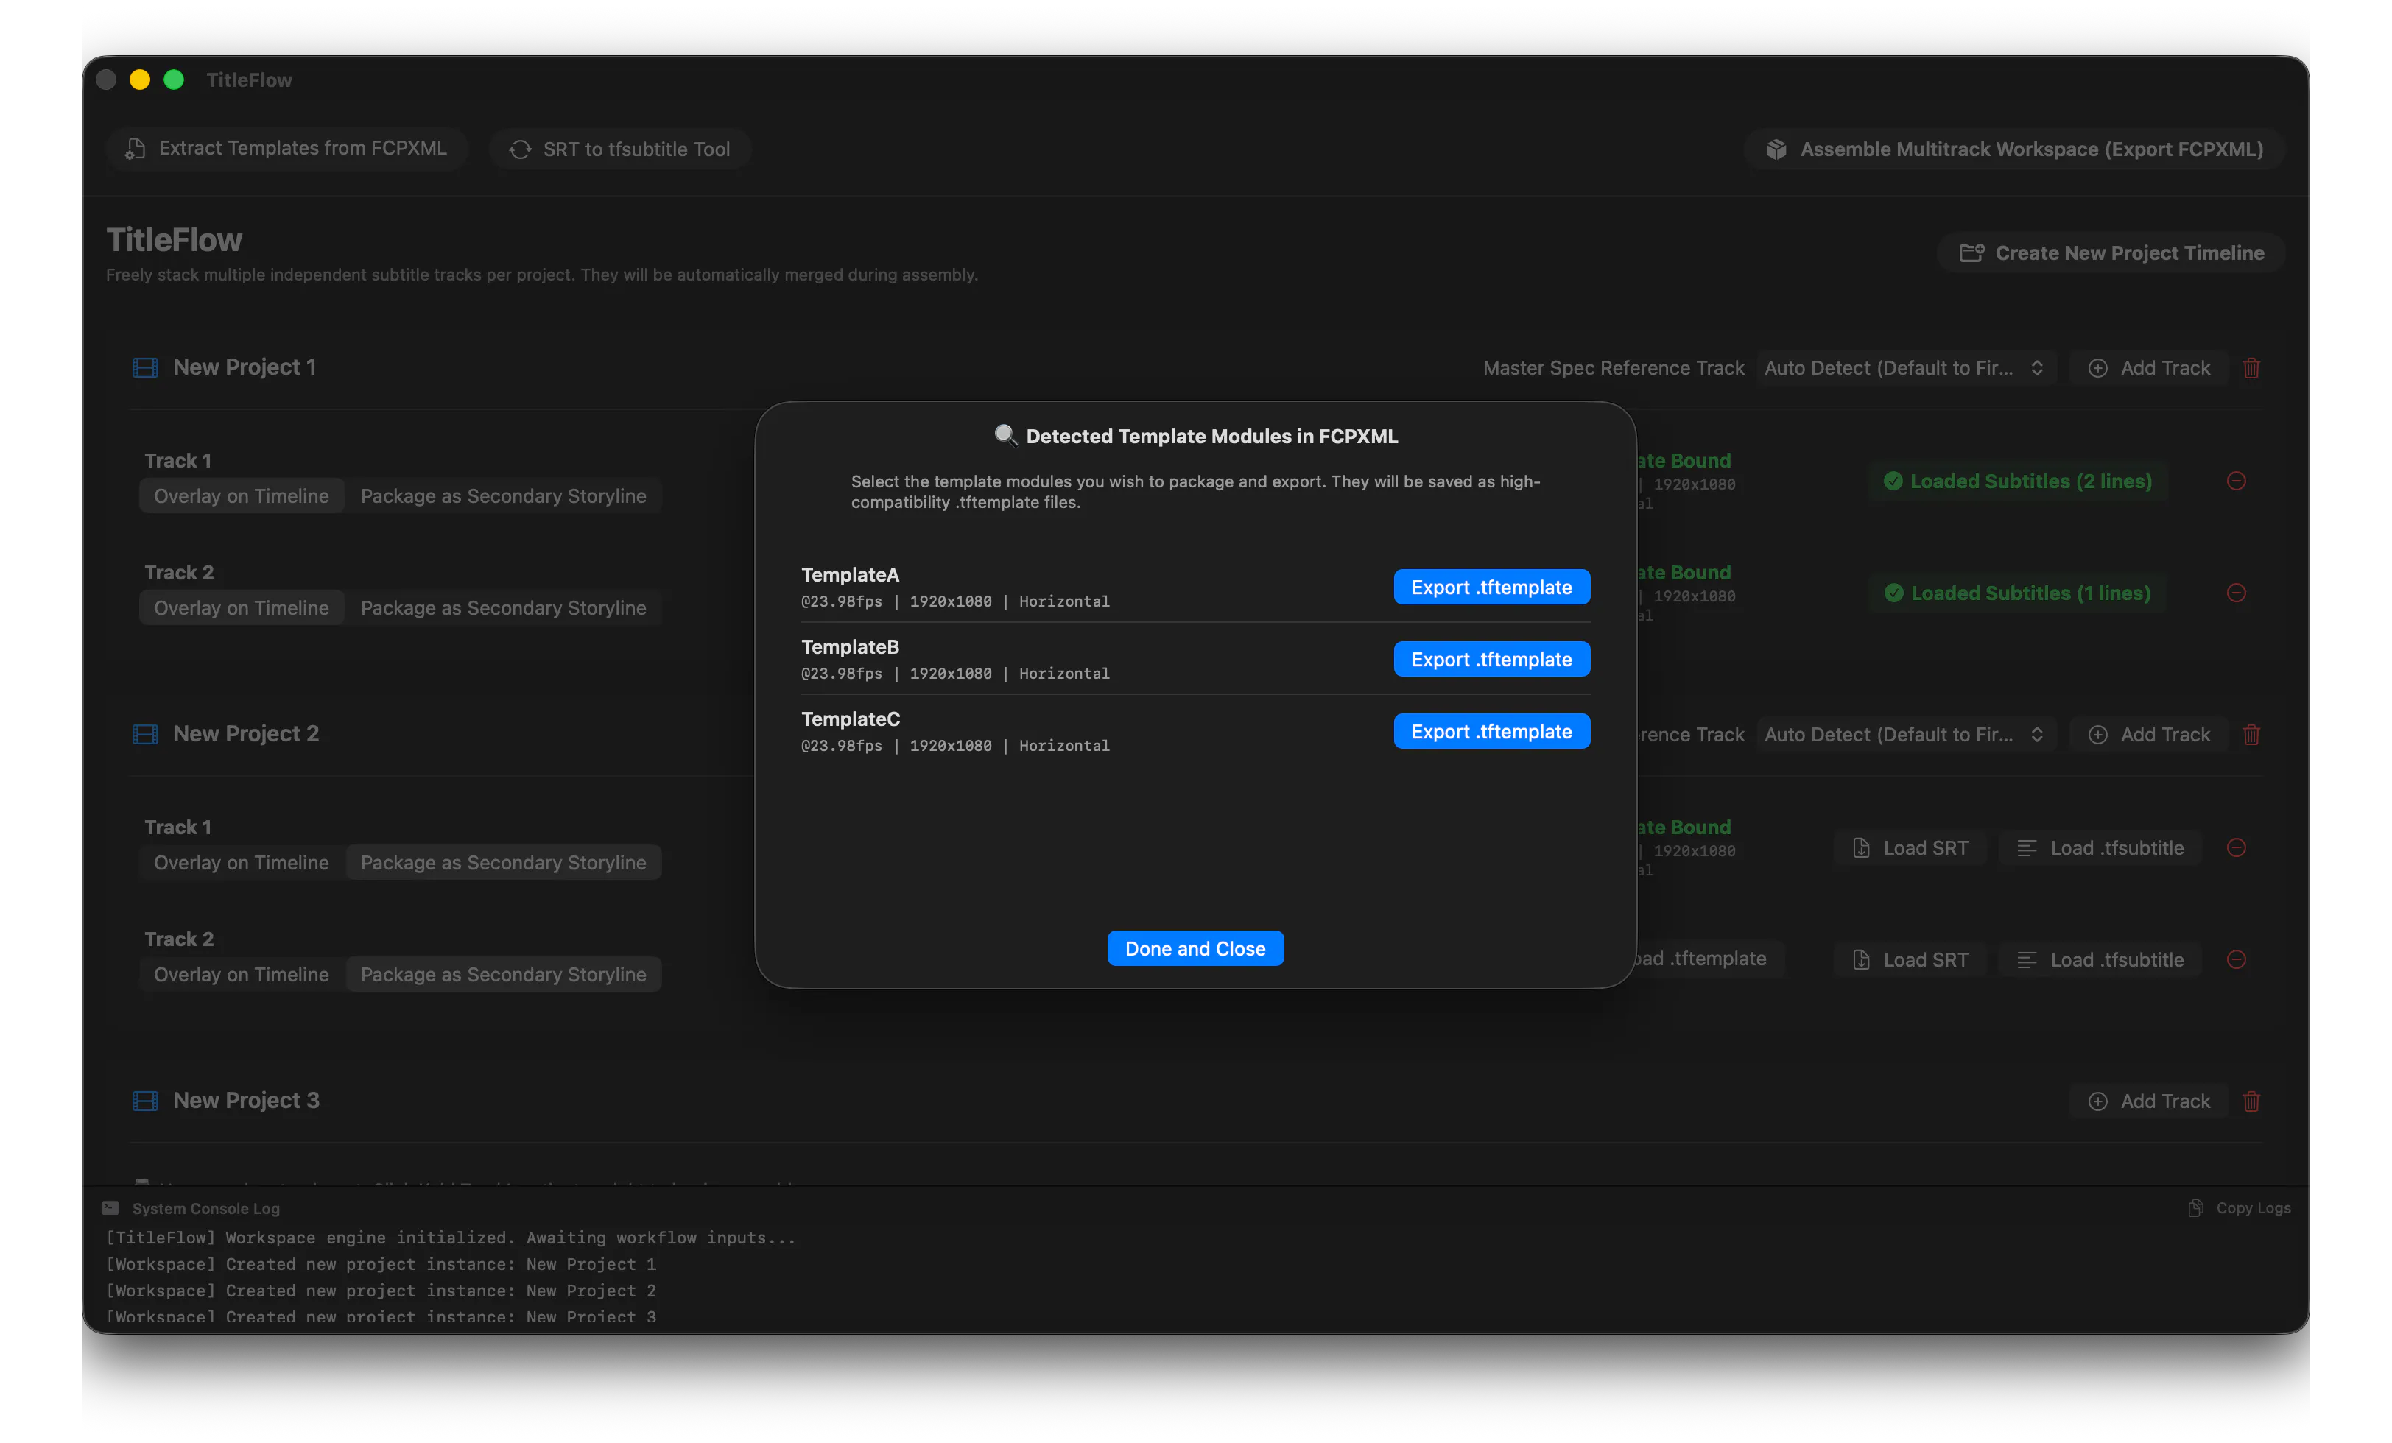Delete New Project 1 with trash icon
Screen dimensions: 2392x1443
click(2251, 368)
